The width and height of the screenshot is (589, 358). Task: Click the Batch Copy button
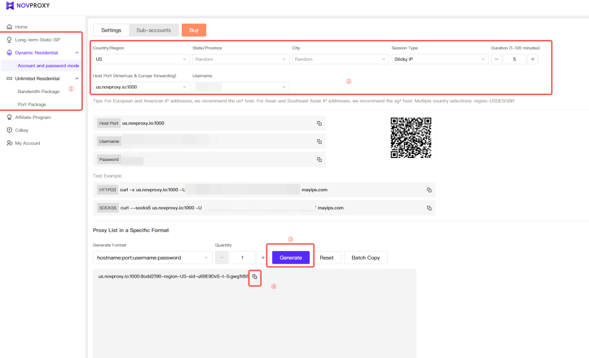365,258
